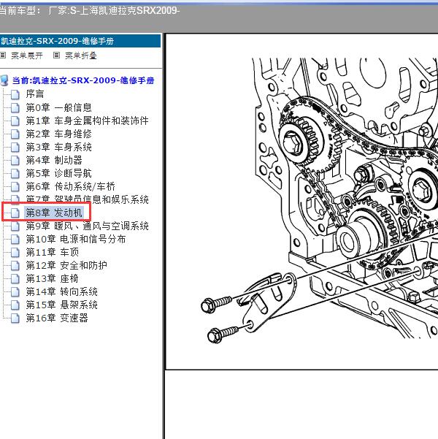Click the expand-menu icon beside 菜单展开
This screenshot has height=439, width=438.
tap(3, 56)
